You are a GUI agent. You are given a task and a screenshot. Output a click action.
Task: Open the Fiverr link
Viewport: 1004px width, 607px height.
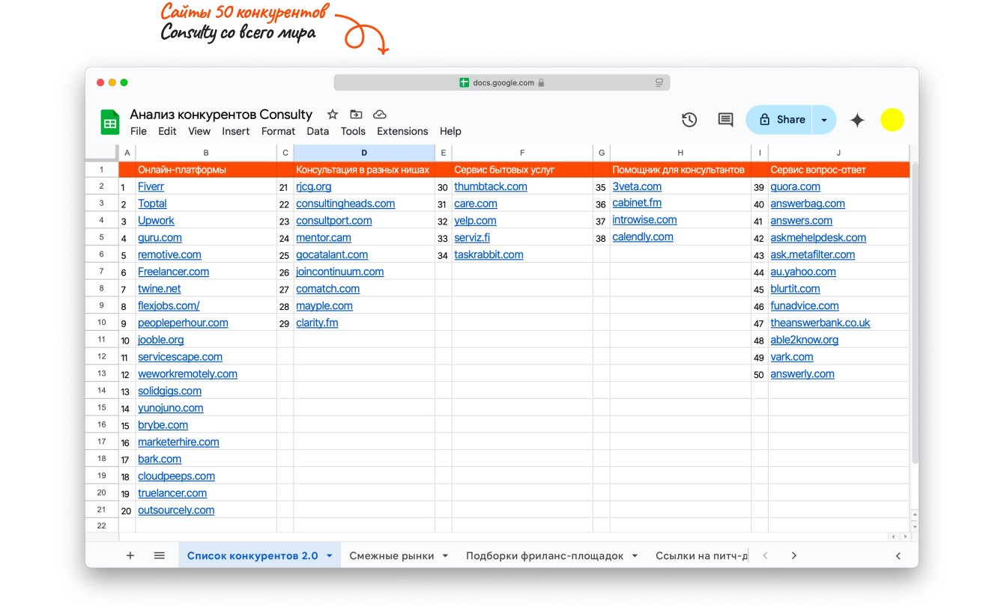(x=151, y=186)
